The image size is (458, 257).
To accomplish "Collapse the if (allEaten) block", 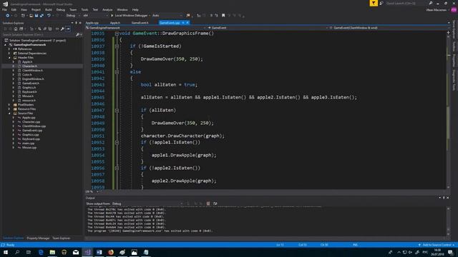I will point(117,111).
